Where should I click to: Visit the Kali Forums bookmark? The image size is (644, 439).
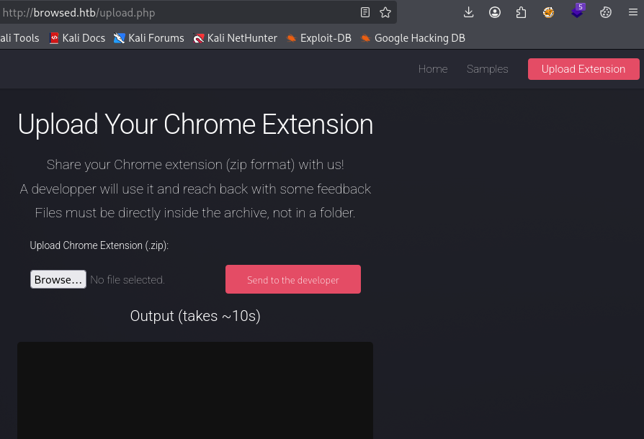pos(148,38)
